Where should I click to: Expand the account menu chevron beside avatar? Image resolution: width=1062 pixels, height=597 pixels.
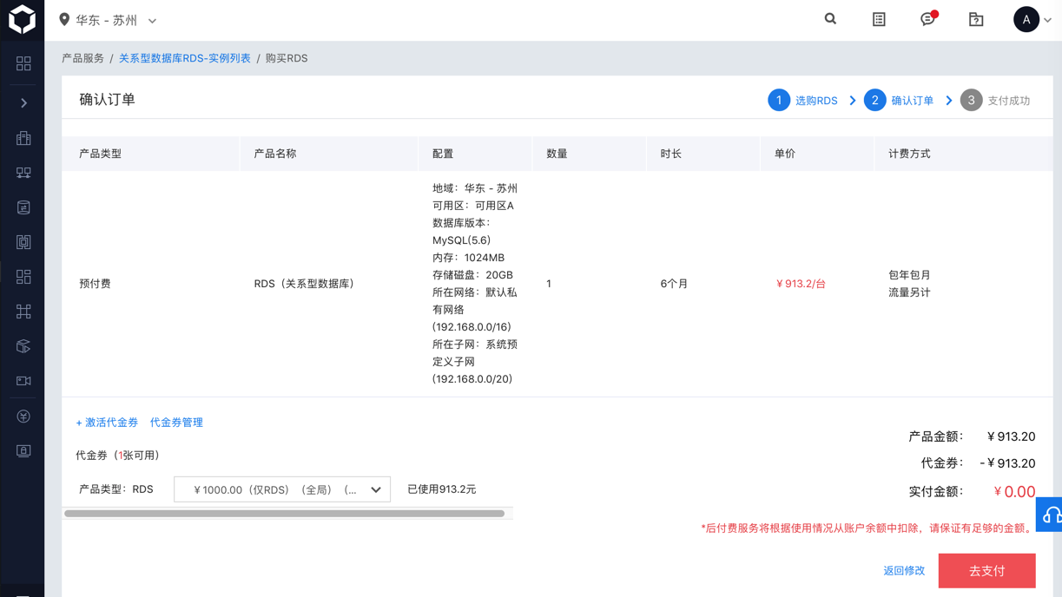coord(1048,20)
